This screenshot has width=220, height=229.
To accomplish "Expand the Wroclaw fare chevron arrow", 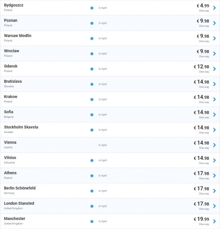I will click(x=214, y=54).
